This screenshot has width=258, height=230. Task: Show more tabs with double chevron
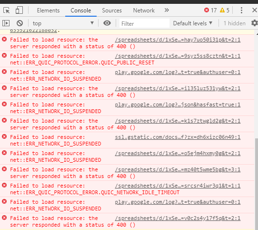167,10
